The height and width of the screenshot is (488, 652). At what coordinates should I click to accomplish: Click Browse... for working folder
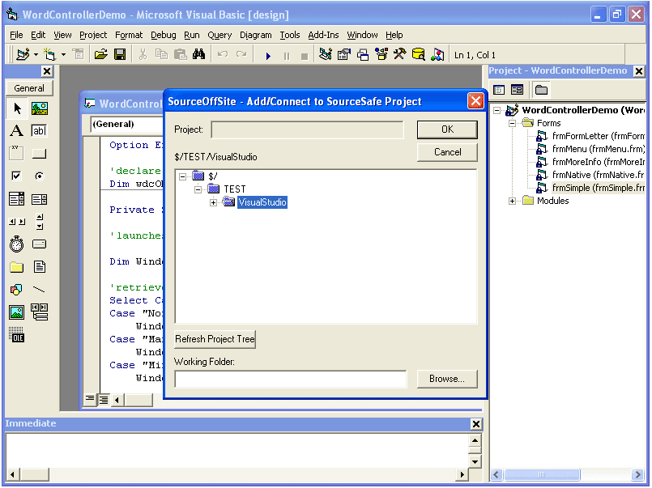pyautogui.click(x=447, y=379)
